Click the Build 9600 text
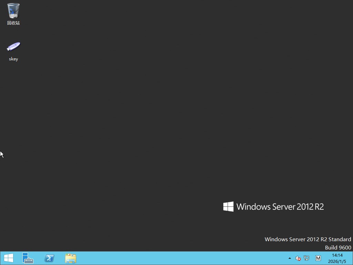The image size is (353, 265). tap(338, 247)
